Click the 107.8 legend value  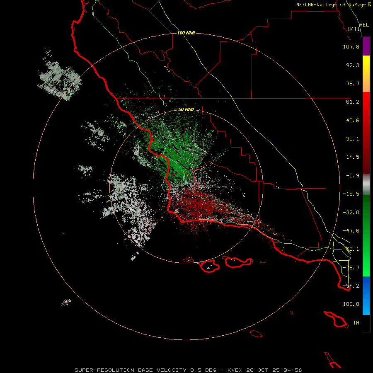pyautogui.click(x=351, y=46)
